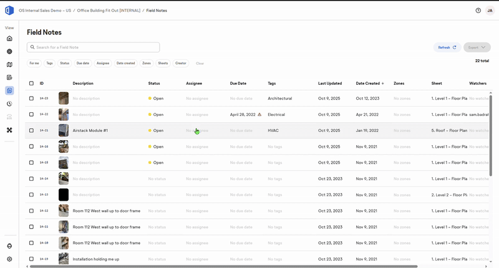The height and width of the screenshot is (268, 499).
Task: Open the Home icon in the sidebar
Action: click(9, 39)
